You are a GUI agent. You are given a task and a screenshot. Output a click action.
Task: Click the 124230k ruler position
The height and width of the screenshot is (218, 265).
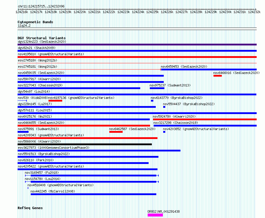tap(225, 12)
